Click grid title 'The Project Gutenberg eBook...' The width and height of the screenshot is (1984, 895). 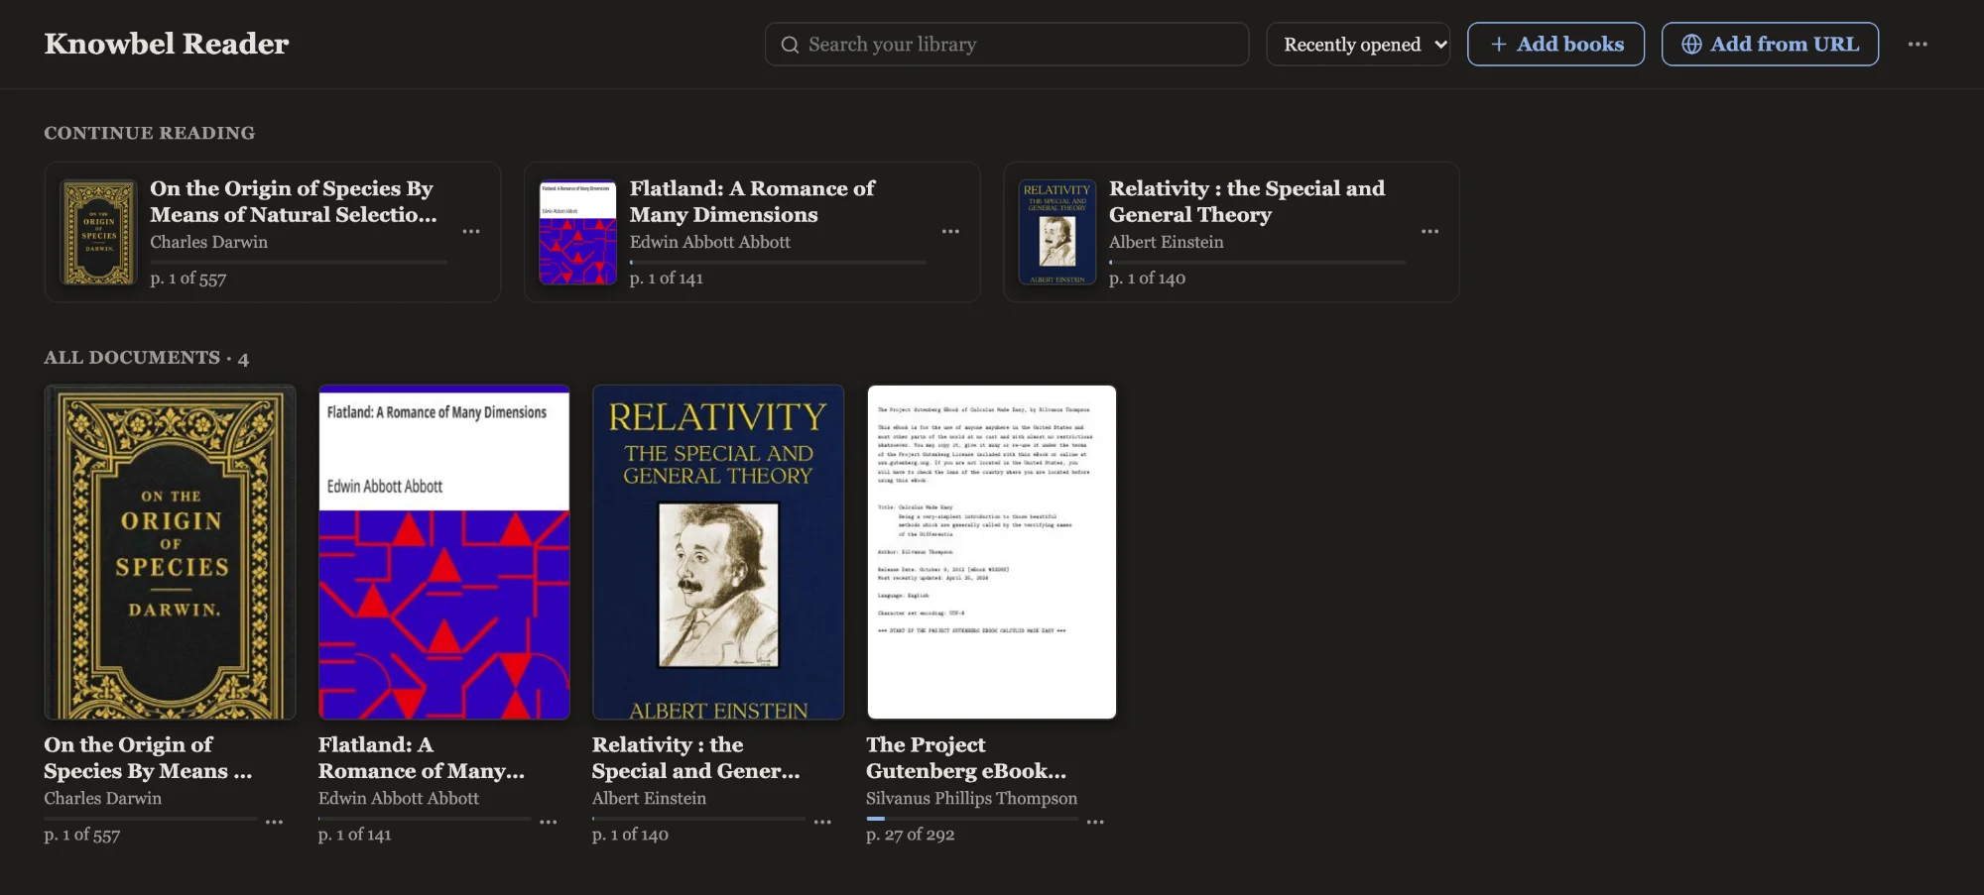[x=966, y=757]
